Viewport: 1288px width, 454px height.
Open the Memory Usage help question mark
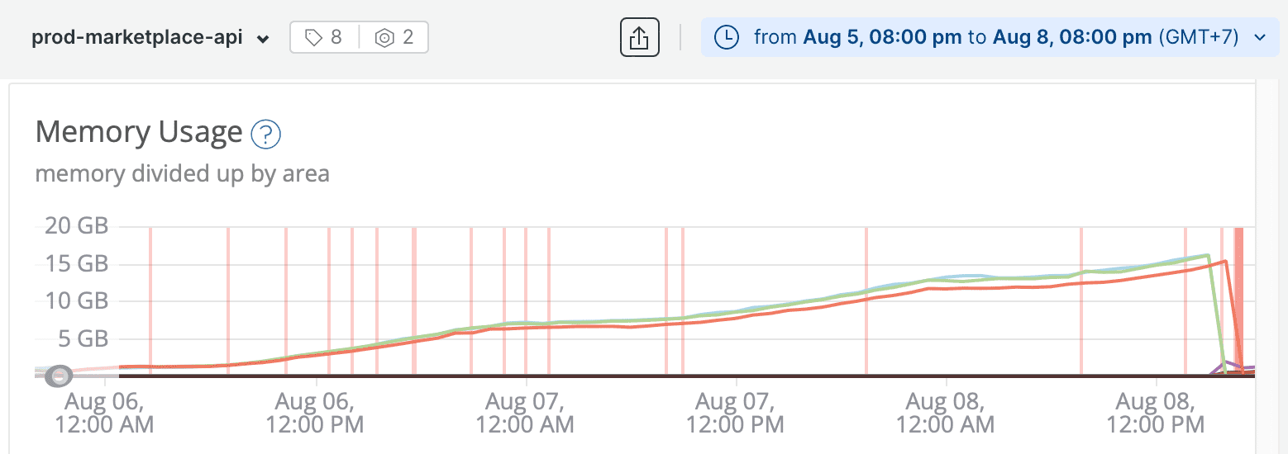click(x=266, y=134)
